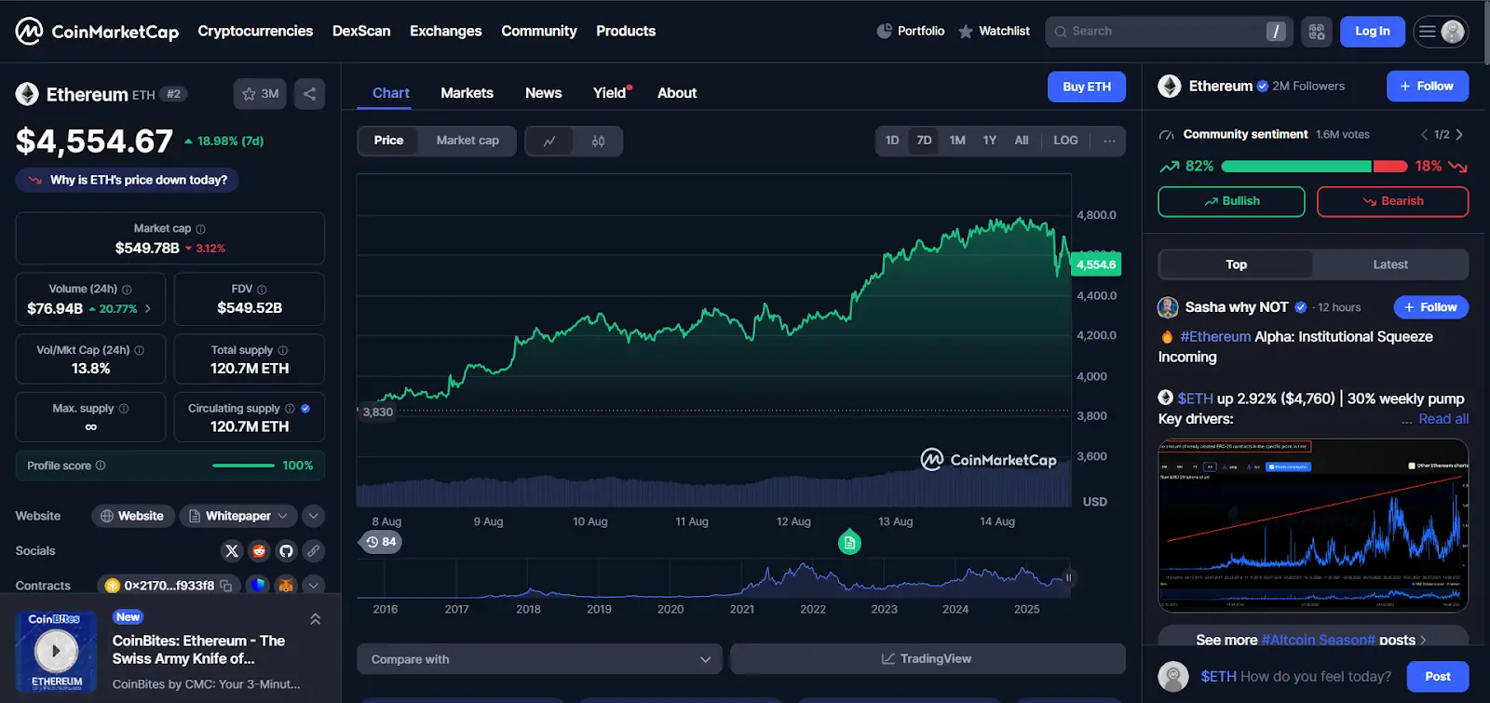Click the Buy ETH button
Viewport: 1490px width, 703px height.
(x=1087, y=87)
